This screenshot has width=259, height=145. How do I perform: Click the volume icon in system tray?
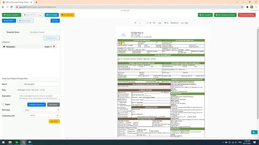pos(236,142)
